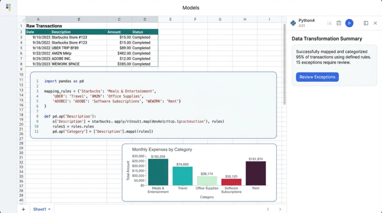Image resolution: width=382 pixels, height=213 pixels.
Task: Click the 'Raw Transactions' title cell
Action: (x=44, y=26)
